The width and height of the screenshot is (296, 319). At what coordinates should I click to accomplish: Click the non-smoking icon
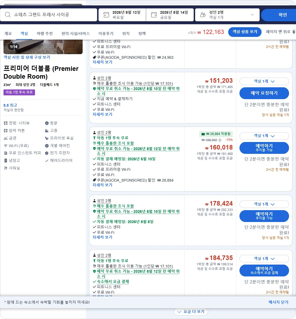pyautogui.click(x=6, y=138)
